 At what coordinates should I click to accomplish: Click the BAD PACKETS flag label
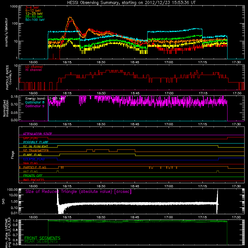tap(34, 180)
